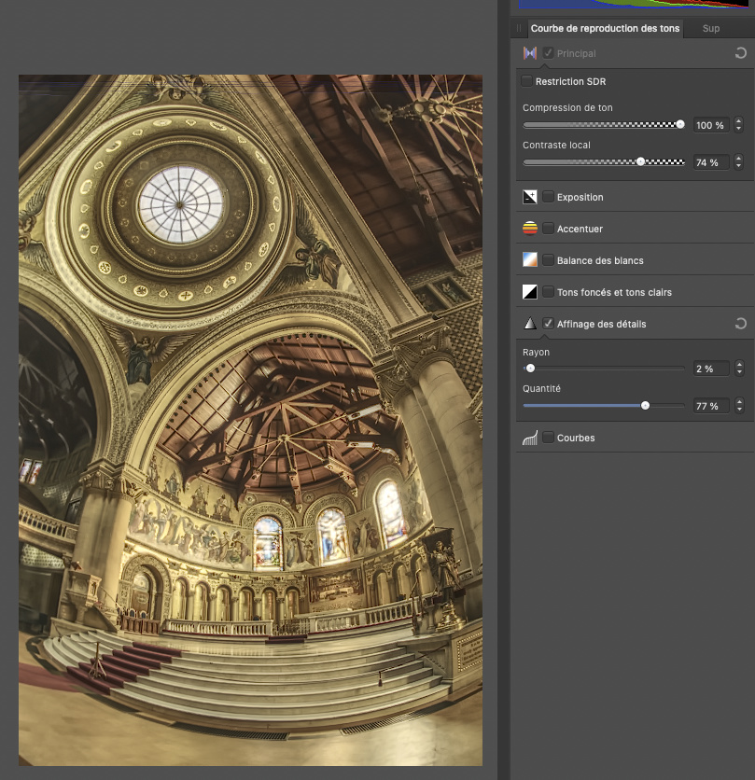Click the Exposition panel icon
This screenshot has height=780, width=755.
point(530,197)
